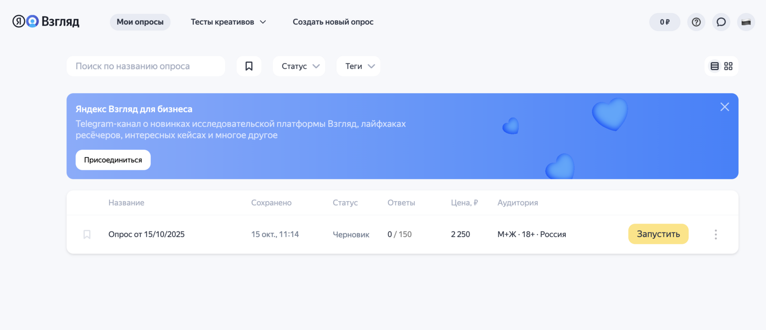Open the Тесты креативов dropdown menu
766x330 pixels.
pos(228,22)
